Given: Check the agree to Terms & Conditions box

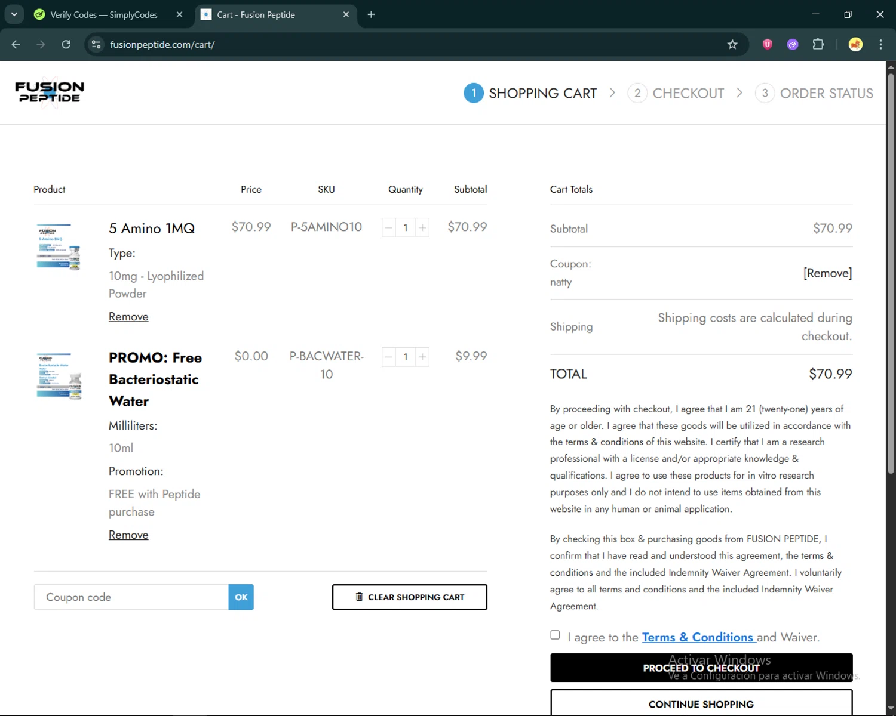Looking at the screenshot, I should coord(555,635).
